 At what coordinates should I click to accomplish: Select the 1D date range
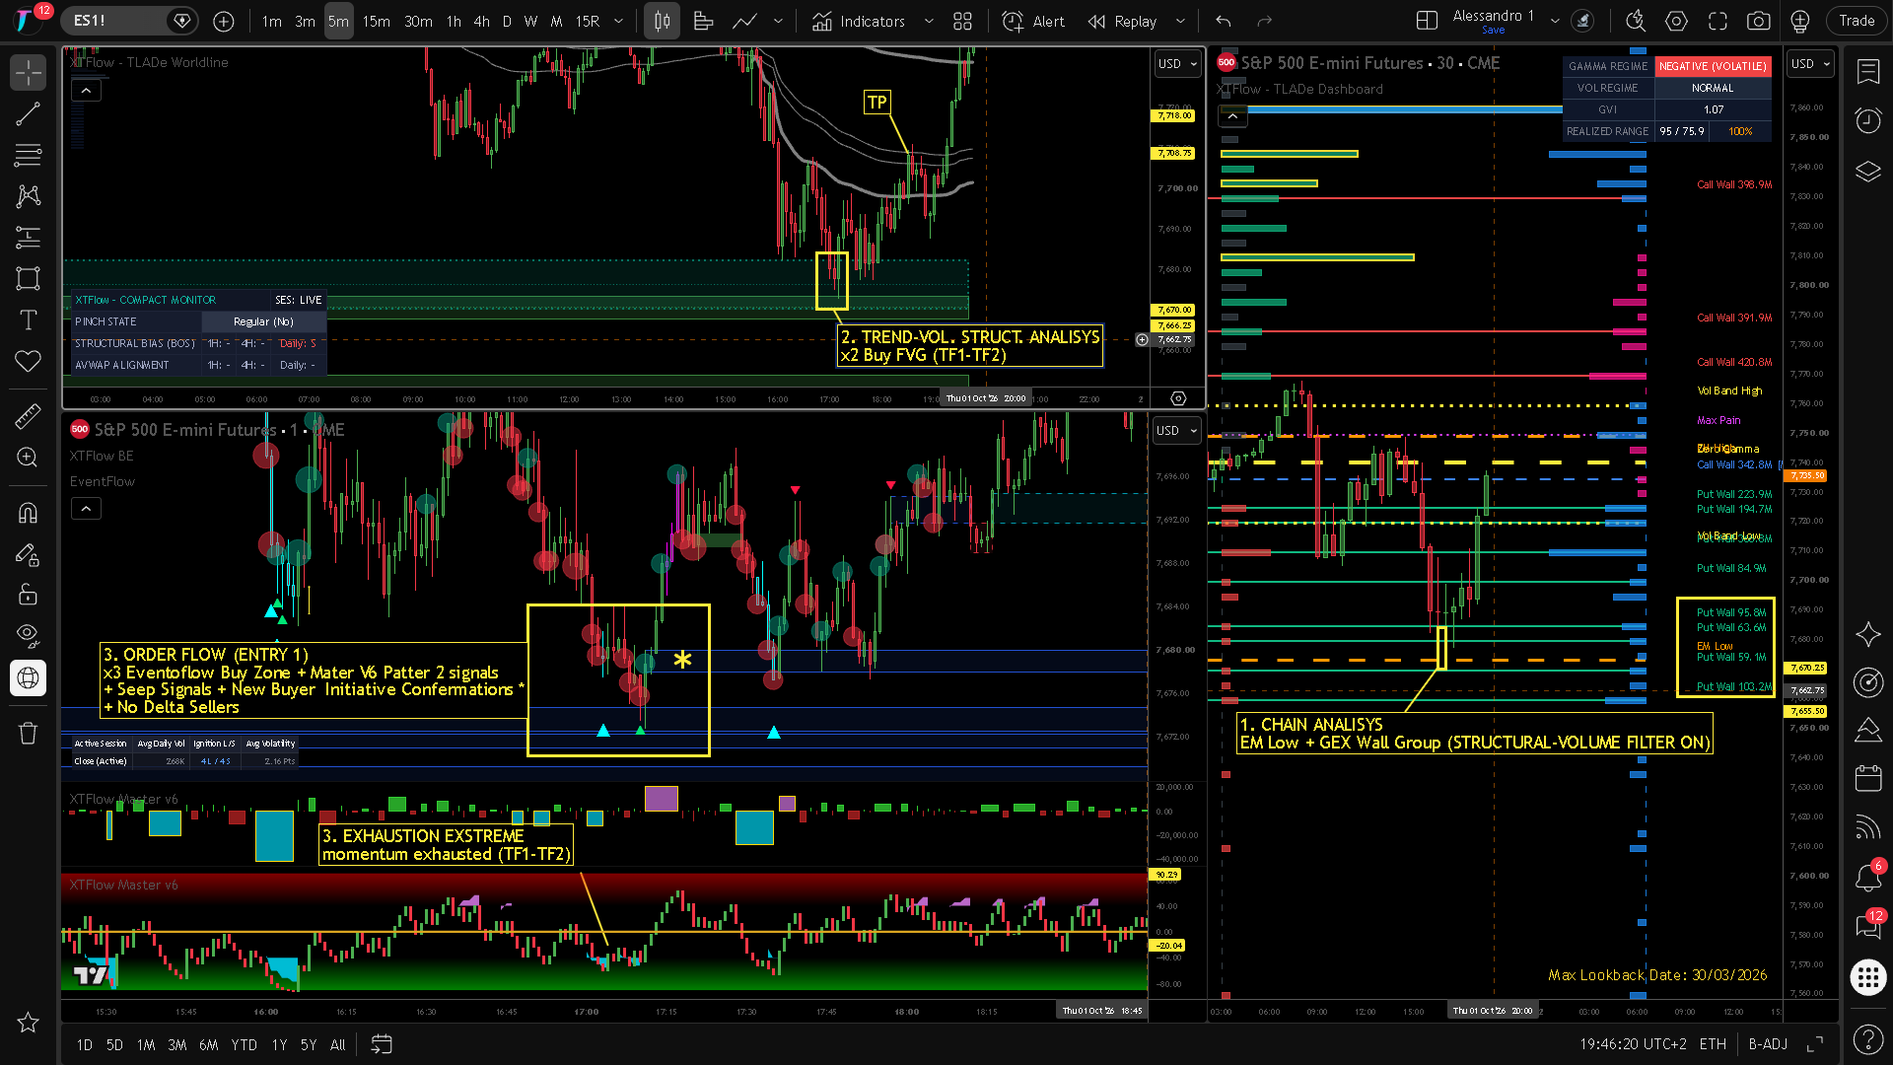(x=85, y=1044)
